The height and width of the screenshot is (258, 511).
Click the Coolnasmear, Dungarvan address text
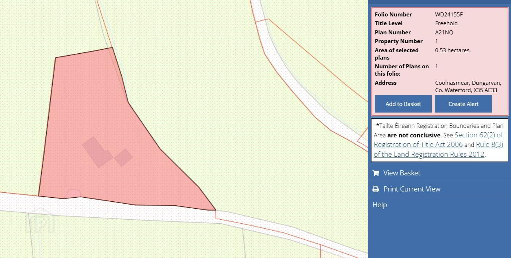click(x=468, y=86)
